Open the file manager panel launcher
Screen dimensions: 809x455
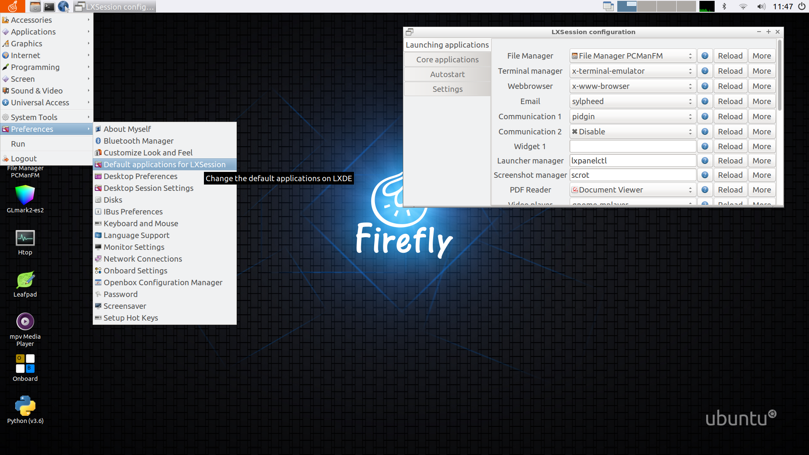point(35,6)
